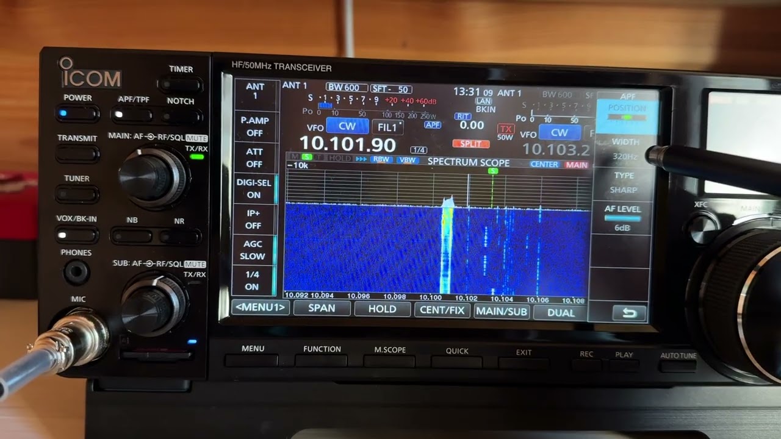Toggle the NR noise reduction button
The image size is (781, 439).
click(x=179, y=236)
